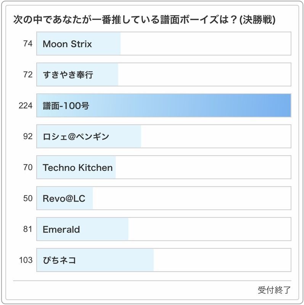Choose the Revo@LC poll option
304x305 pixels.
(164, 198)
